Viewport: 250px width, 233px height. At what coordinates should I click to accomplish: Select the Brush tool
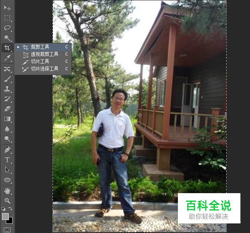coord(7,79)
